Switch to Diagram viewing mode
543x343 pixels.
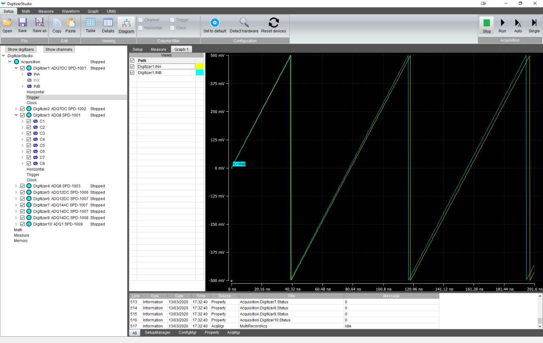(126, 23)
